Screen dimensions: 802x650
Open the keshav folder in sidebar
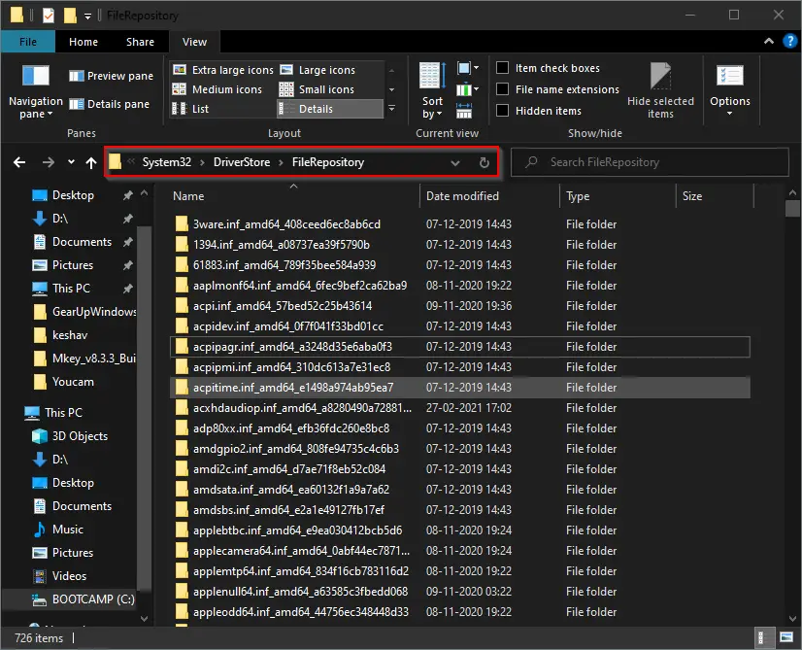click(x=60, y=335)
